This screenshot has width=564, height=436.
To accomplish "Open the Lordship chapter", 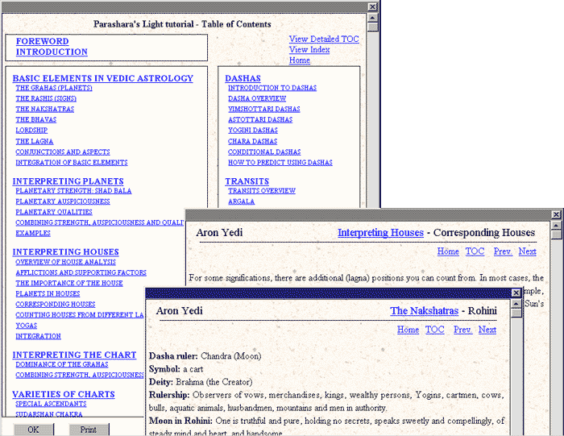I will pyautogui.click(x=31, y=131).
